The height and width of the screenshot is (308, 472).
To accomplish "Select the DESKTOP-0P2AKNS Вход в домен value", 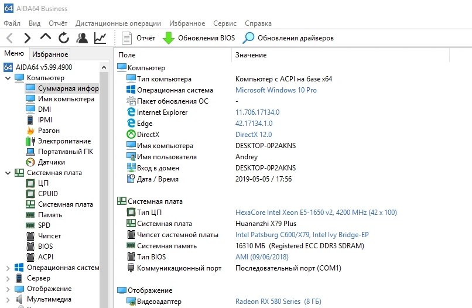I will [x=265, y=168].
